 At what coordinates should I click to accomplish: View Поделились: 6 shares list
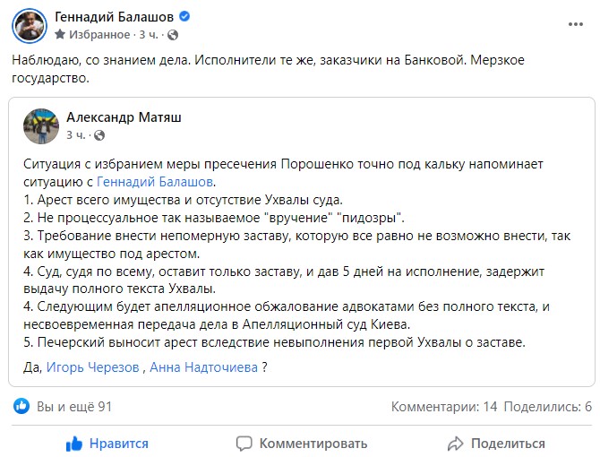(548, 407)
